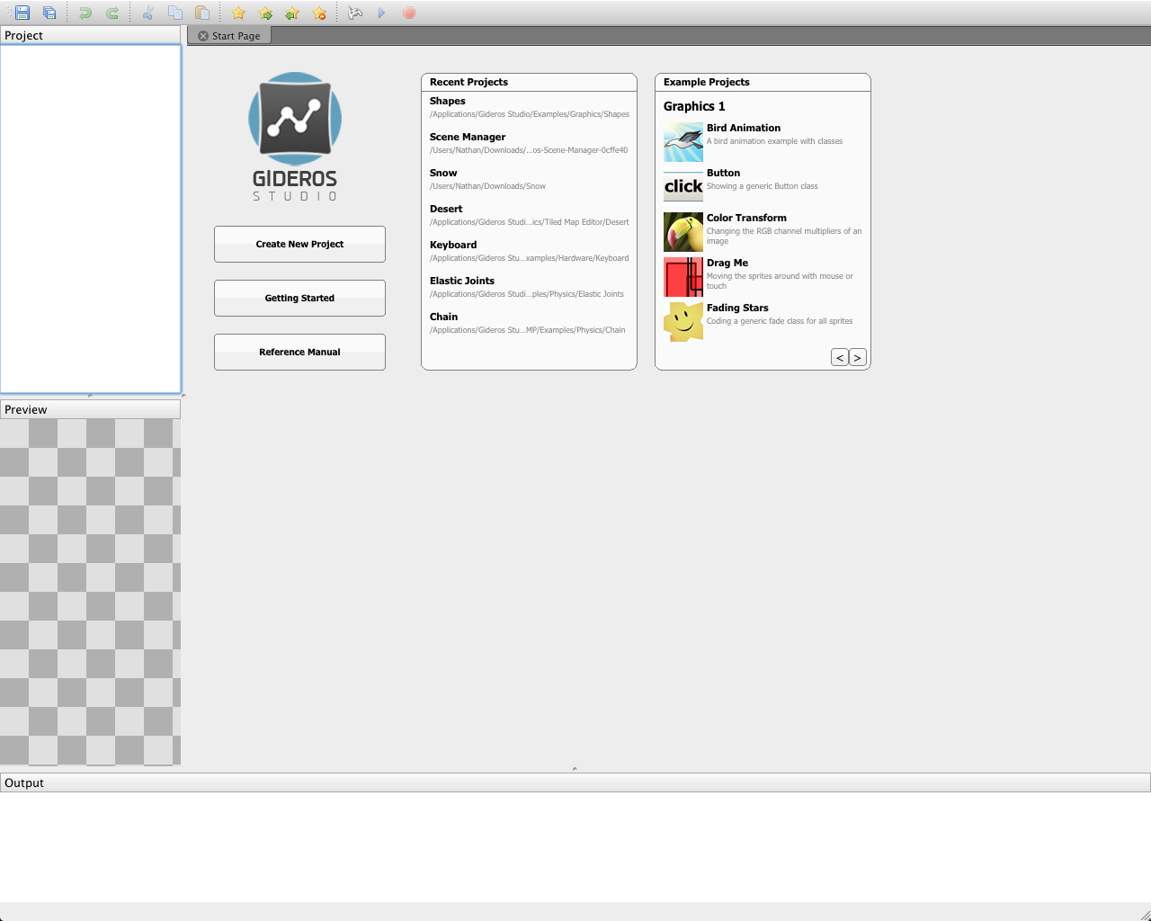
Task: Click the Graphics 1 category title
Action: tap(694, 106)
